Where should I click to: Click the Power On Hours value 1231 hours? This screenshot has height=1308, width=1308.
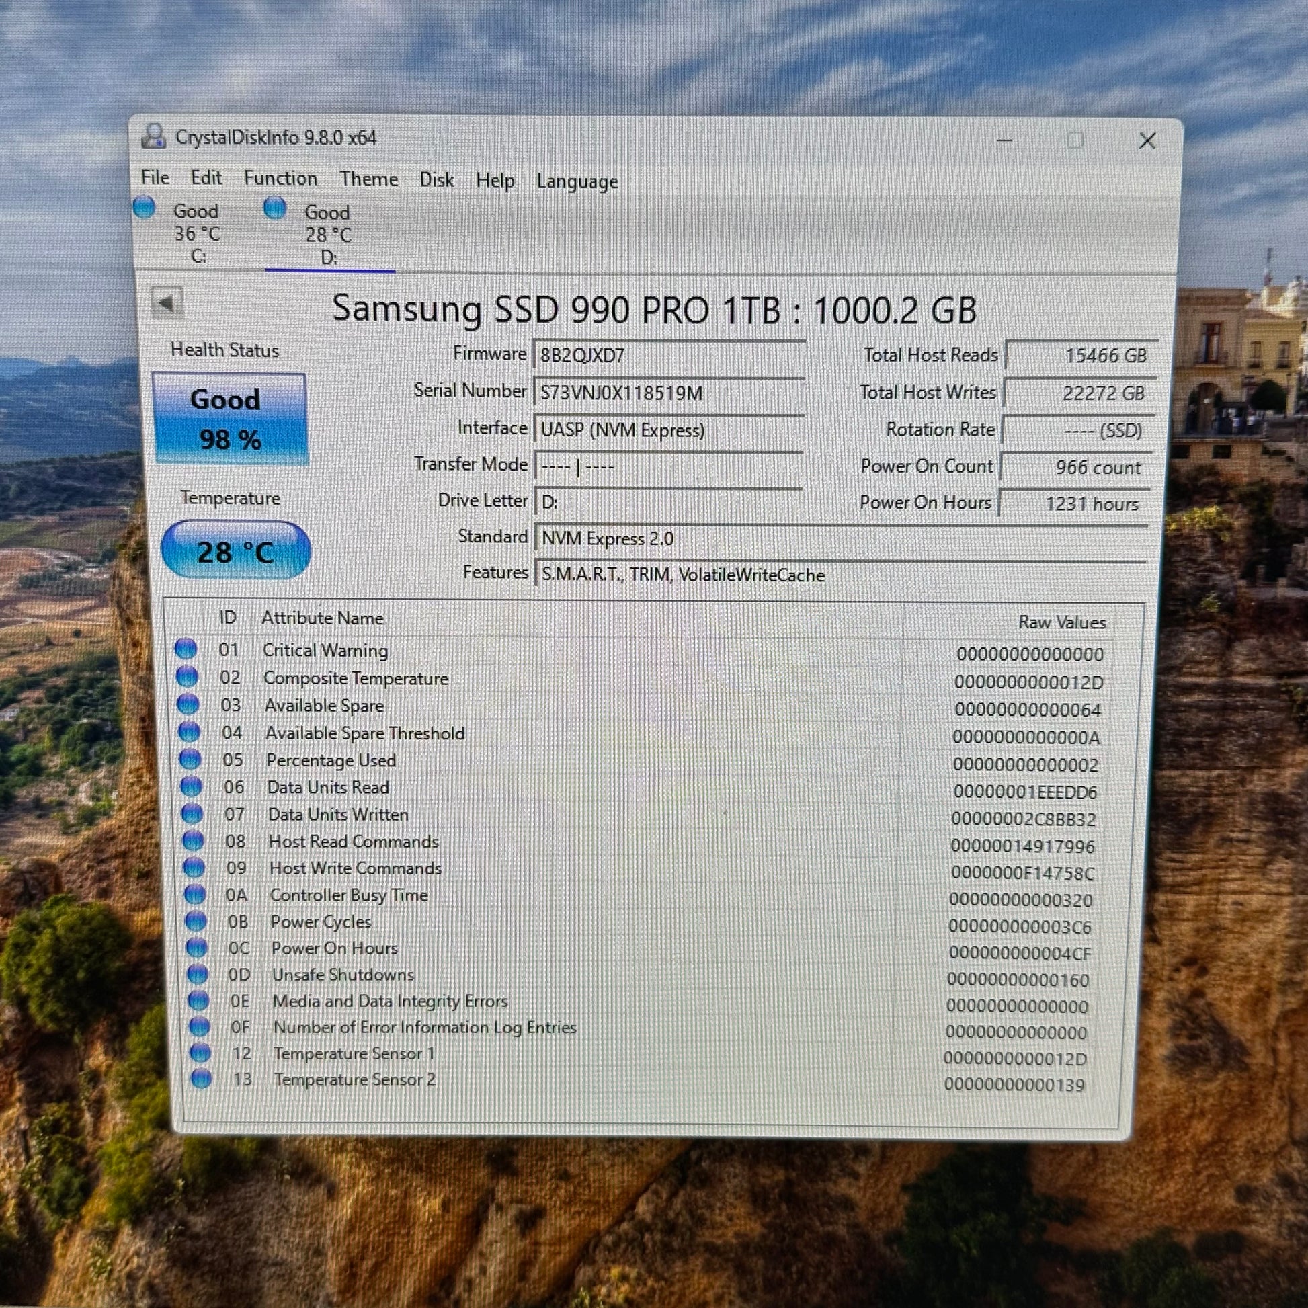pos(1073,503)
